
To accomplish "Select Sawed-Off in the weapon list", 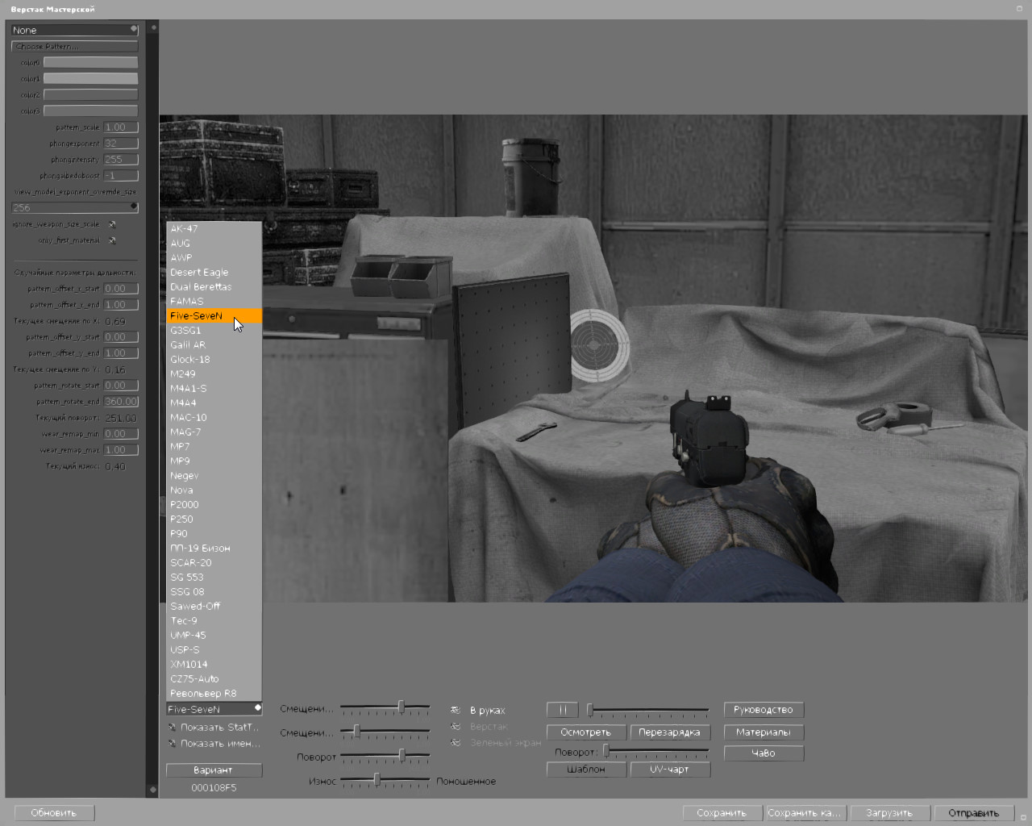I will pos(214,606).
